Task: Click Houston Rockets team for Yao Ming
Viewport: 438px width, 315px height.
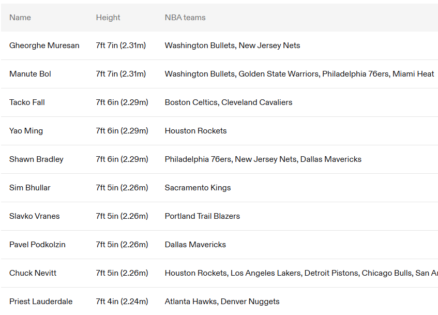Action: [x=196, y=131]
